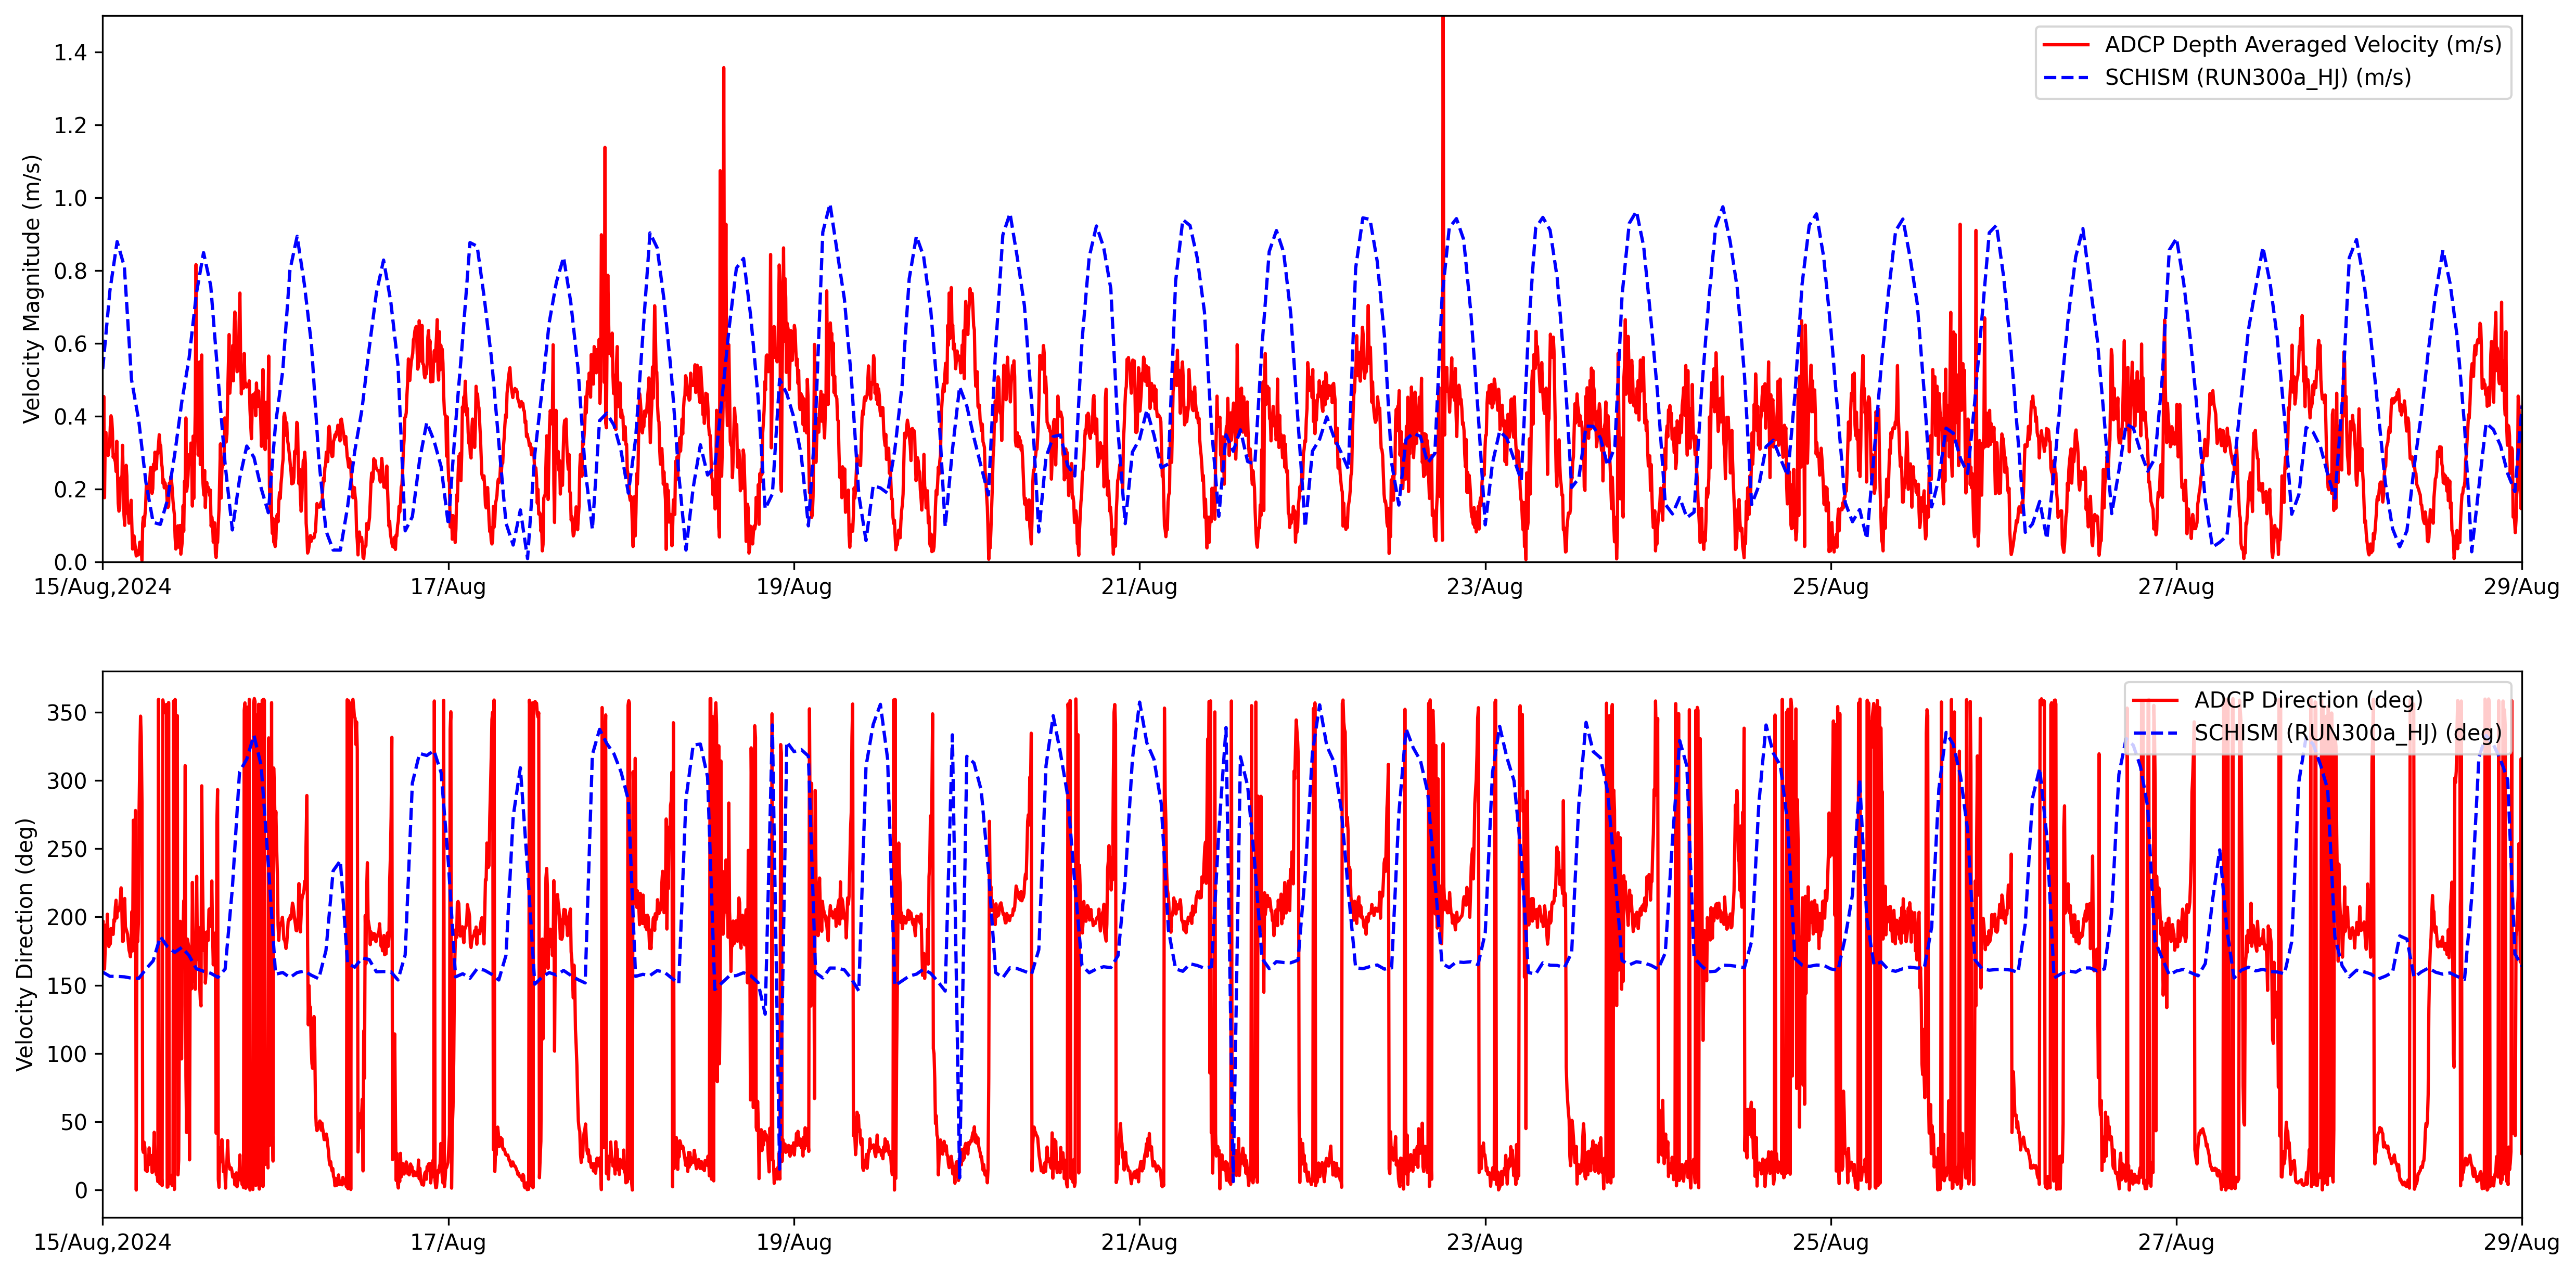Click the 'SCHISM (RUN300a_HJ) (m/s)' legend text
Screen dimensions: 2576x1270
point(2257,78)
